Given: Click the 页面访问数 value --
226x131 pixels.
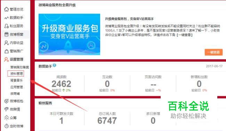Looking at the screenshot, I should pyautogui.click(x=153, y=85).
